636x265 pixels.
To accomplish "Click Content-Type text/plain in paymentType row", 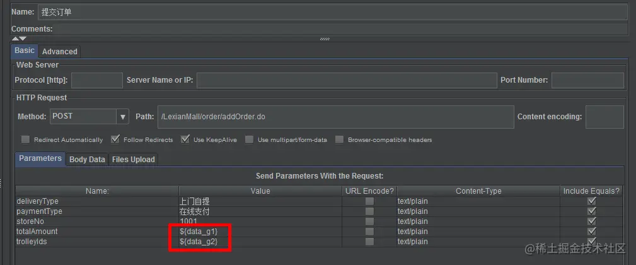I will coord(478,211).
